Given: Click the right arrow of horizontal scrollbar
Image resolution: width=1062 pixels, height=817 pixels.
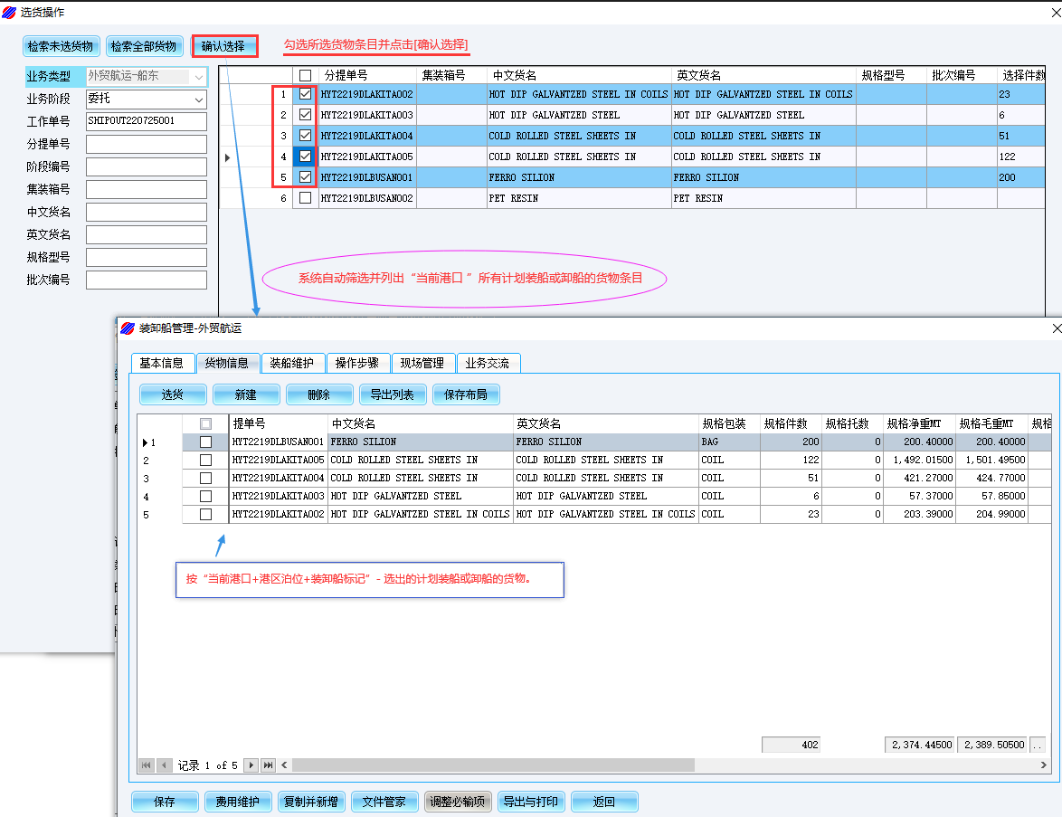Looking at the screenshot, I should coord(1044,765).
